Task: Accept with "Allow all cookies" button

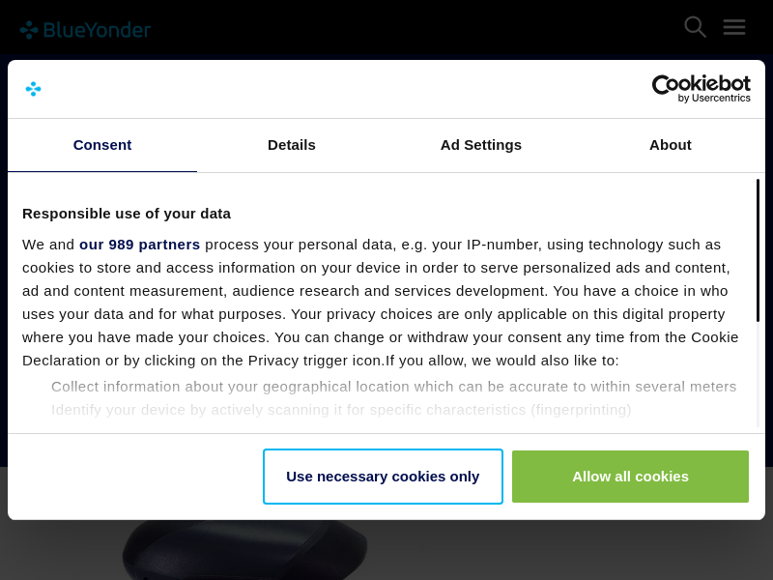Action: click(x=630, y=477)
